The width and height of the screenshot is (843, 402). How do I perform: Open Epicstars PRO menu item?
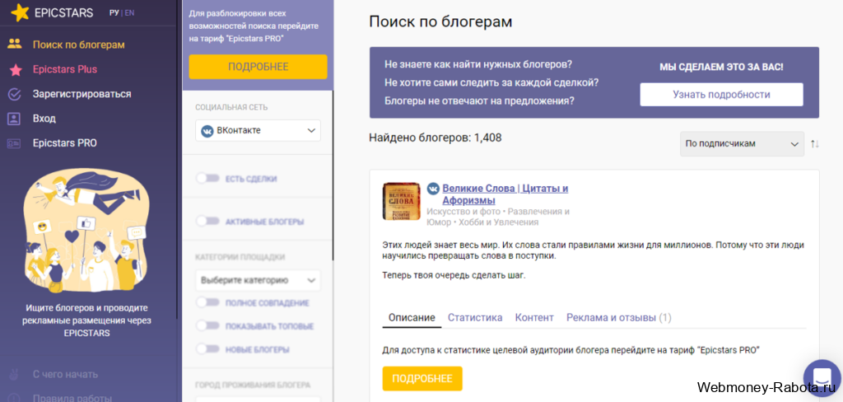[65, 143]
